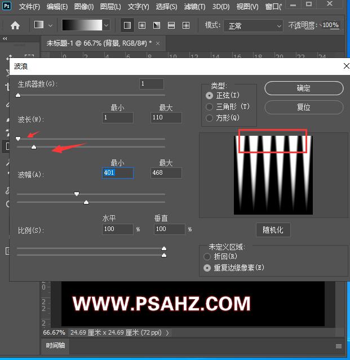Open the 时间轴 timeline panel tab
The image size is (350, 360).
click(x=55, y=345)
